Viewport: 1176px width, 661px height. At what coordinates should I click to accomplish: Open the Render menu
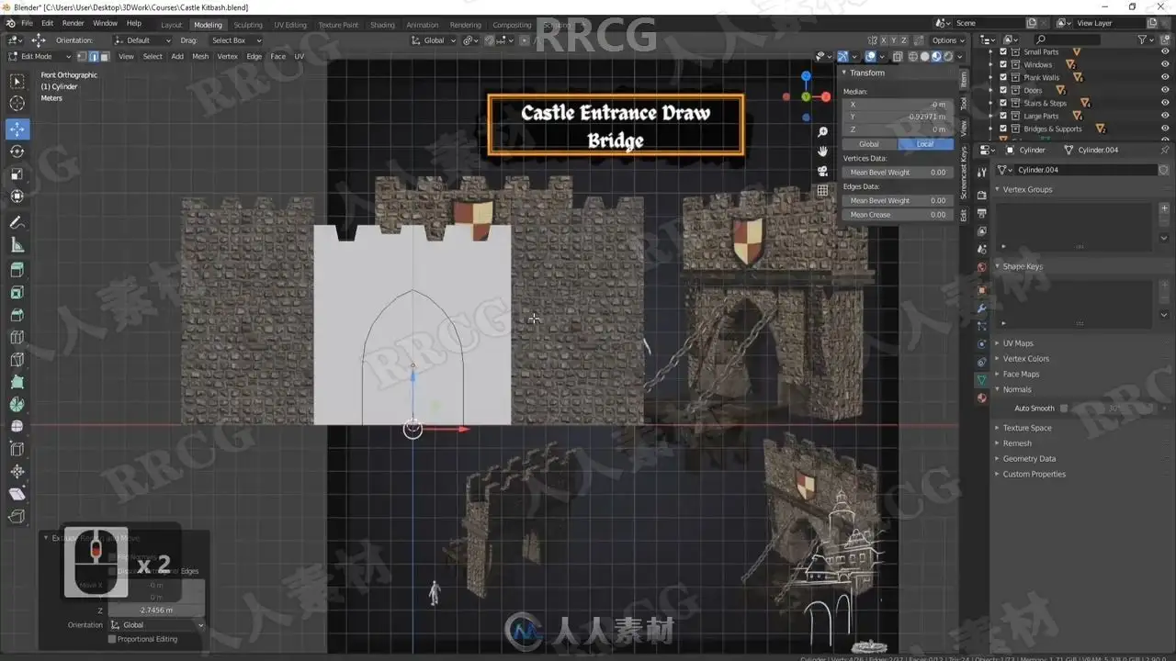click(x=73, y=23)
